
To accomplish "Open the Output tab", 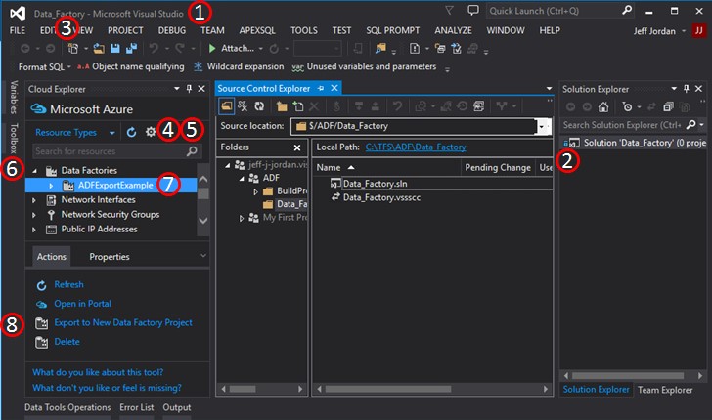I will [x=177, y=407].
